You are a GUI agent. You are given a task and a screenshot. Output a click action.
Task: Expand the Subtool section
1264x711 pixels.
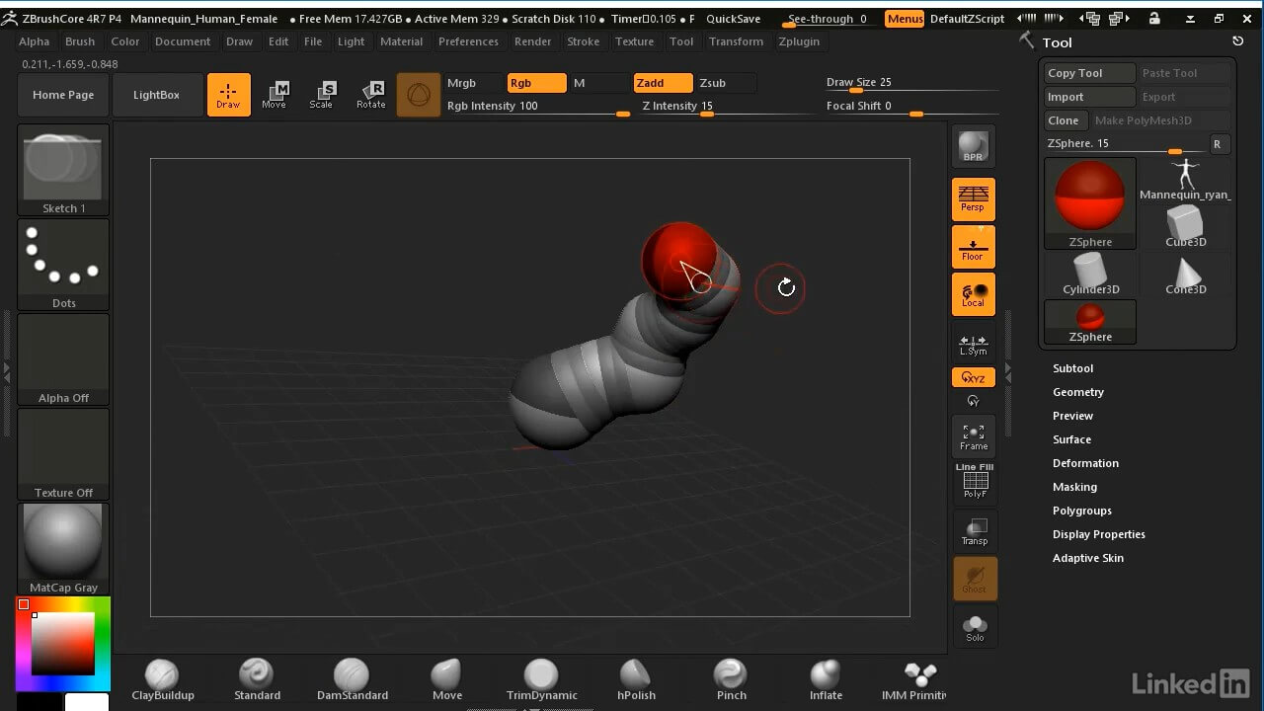[x=1072, y=368]
